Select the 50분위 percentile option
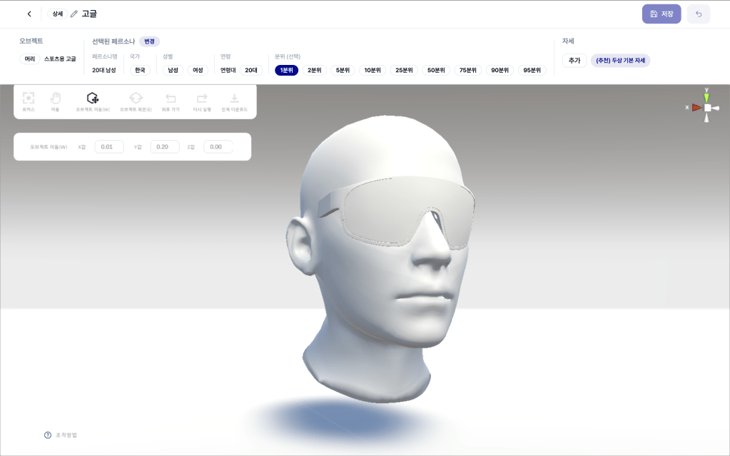730x456 pixels. (436, 70)
